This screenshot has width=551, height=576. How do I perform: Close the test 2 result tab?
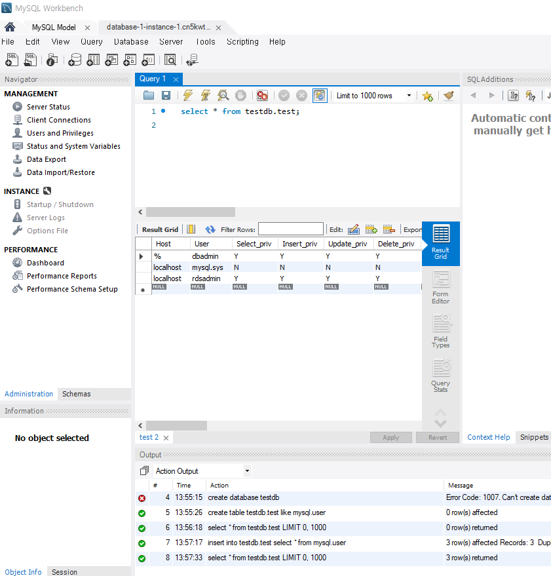coord(166,438)
